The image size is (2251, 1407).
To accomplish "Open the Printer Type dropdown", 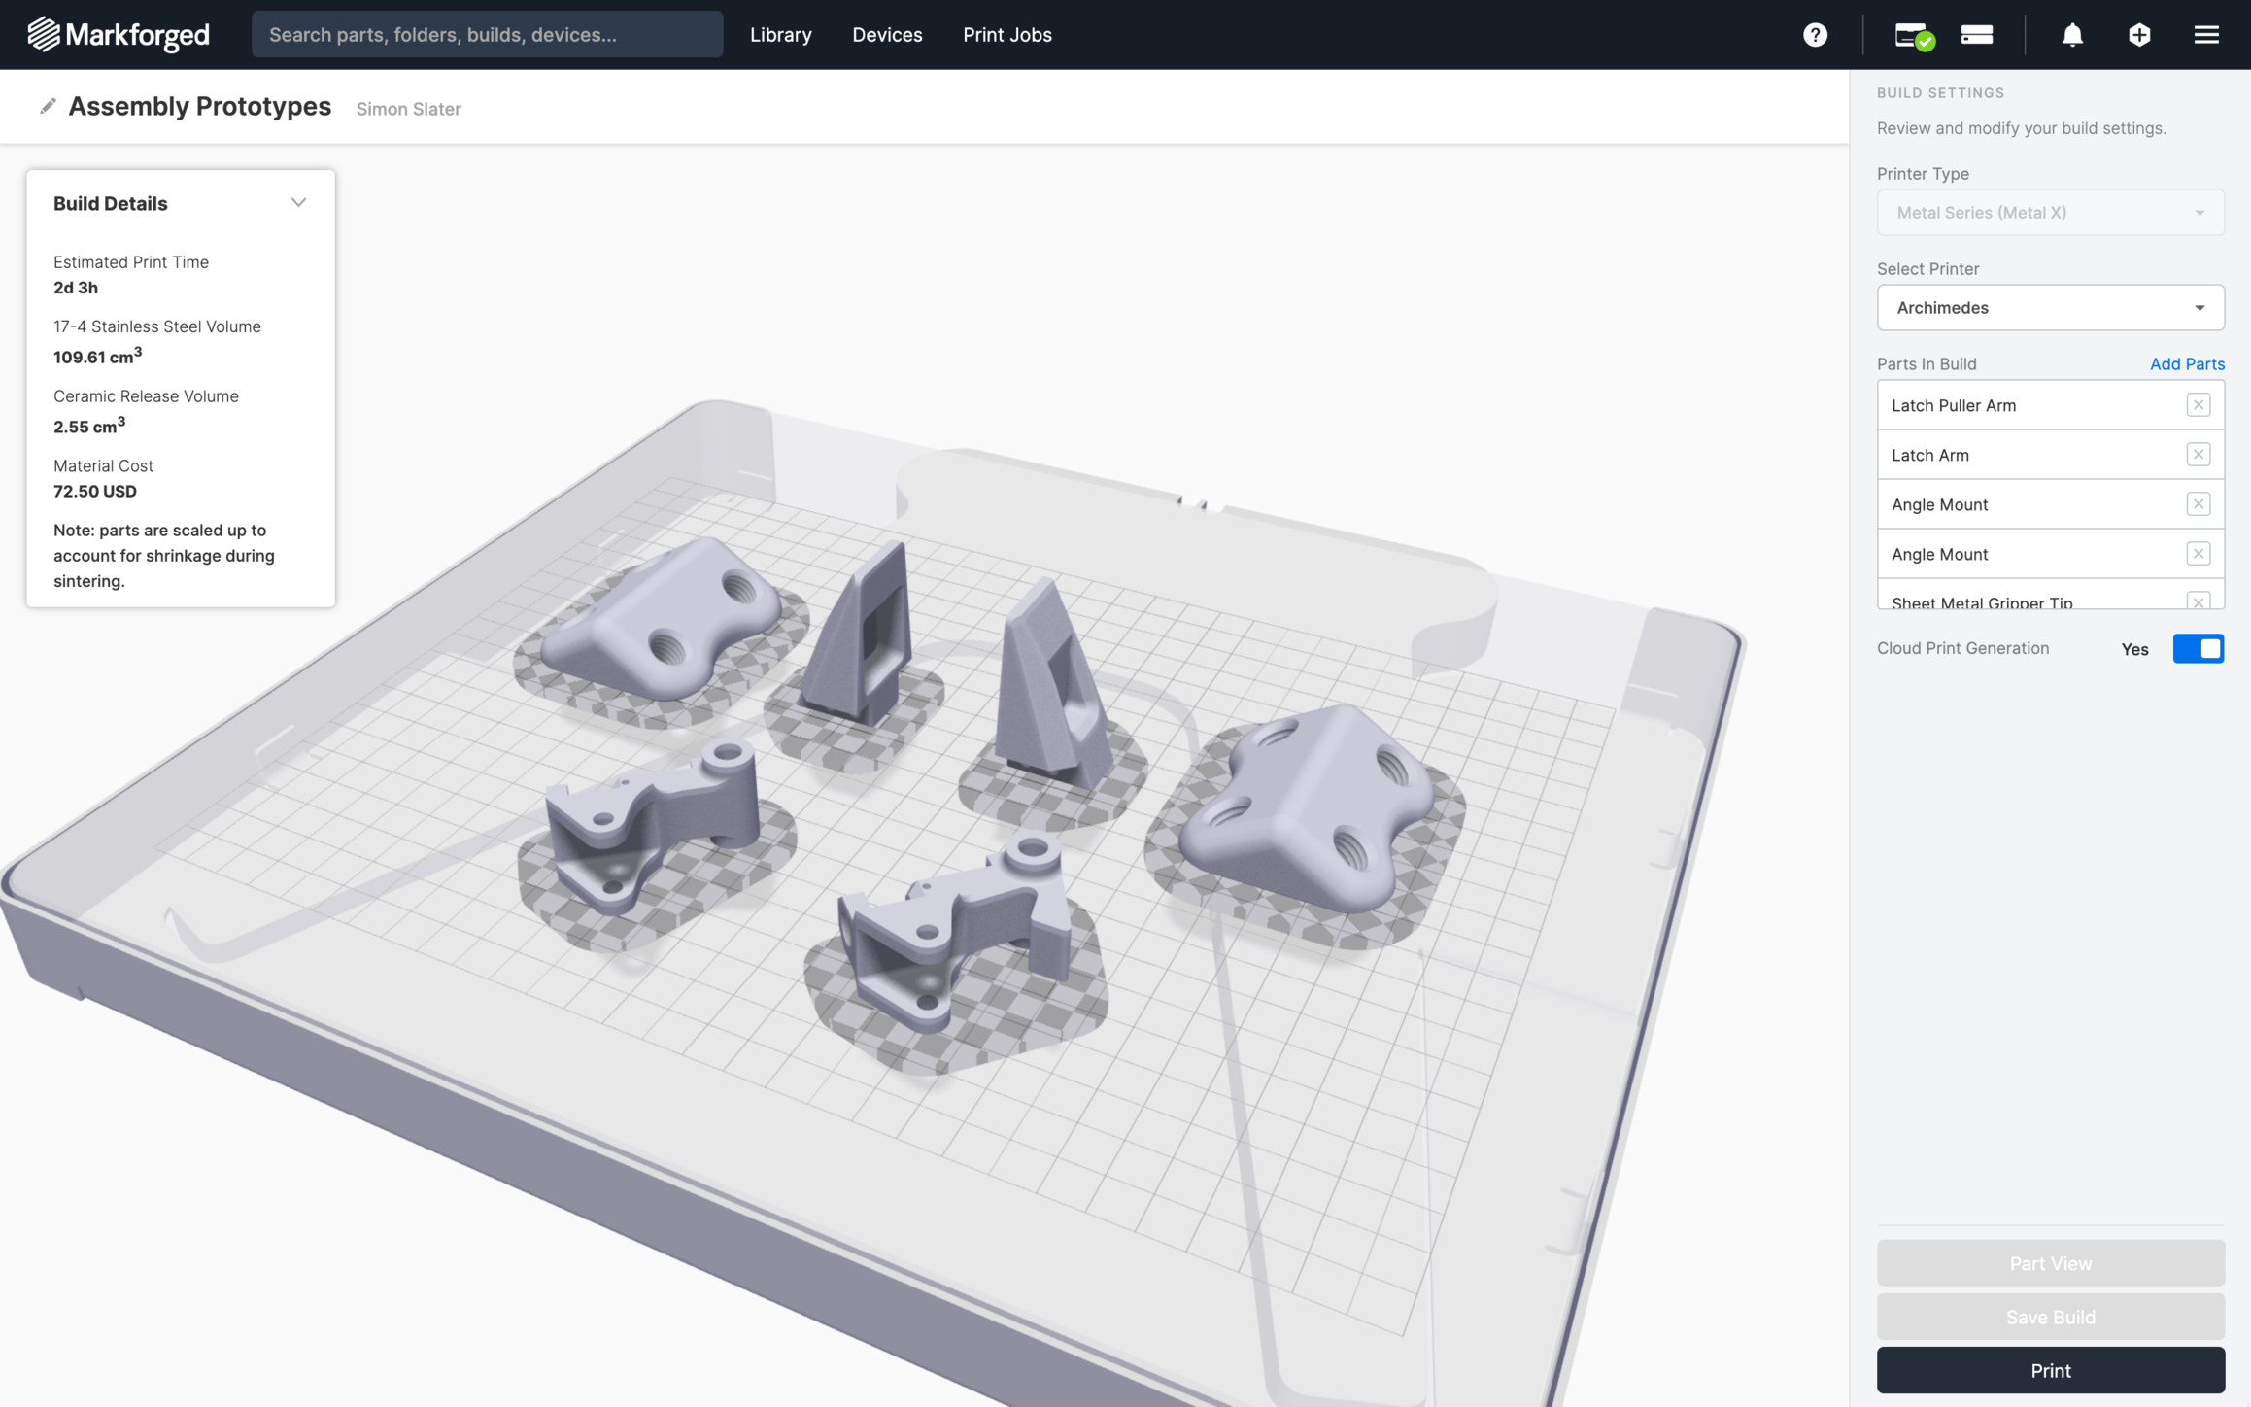I will [x=2050, y=213].
